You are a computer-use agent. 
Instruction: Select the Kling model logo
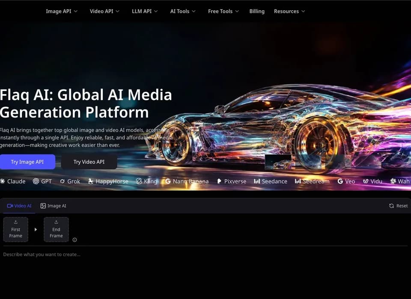point(146,181)
